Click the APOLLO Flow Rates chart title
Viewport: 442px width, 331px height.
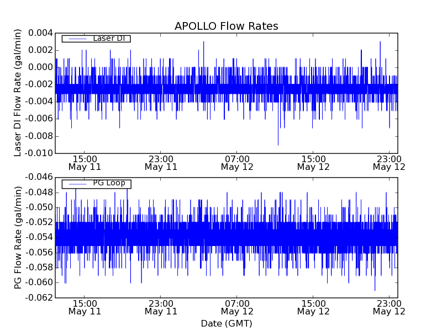pyautogui.click(x=226, y=26)
